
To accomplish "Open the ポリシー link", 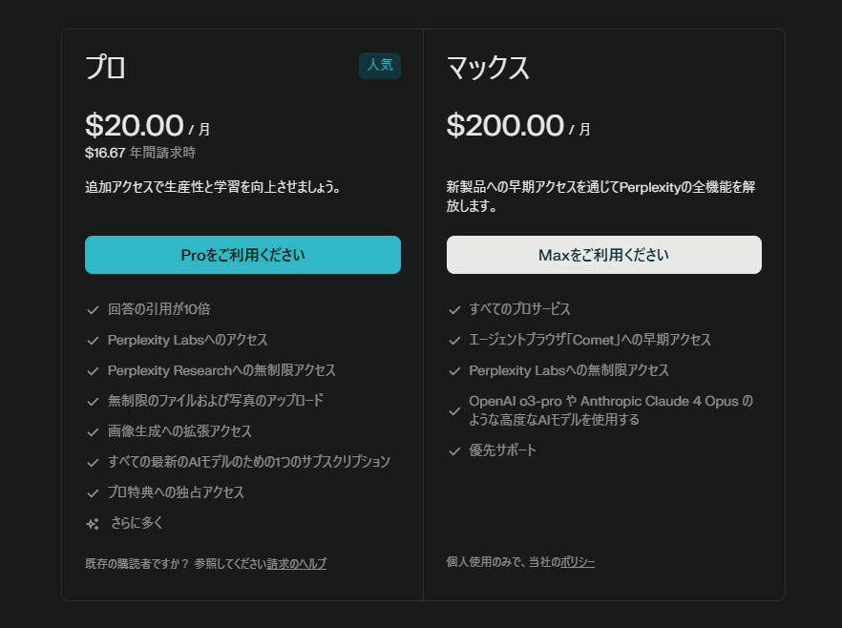I will pos(577,562).
